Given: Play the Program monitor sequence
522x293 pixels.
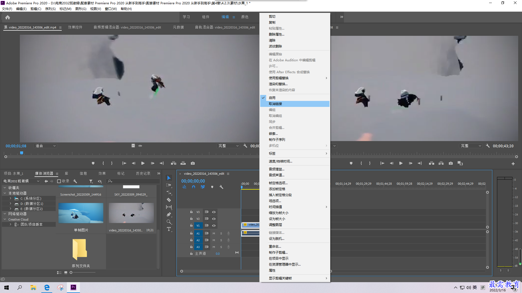Looking at the screenshot, I should click(401, 163).
